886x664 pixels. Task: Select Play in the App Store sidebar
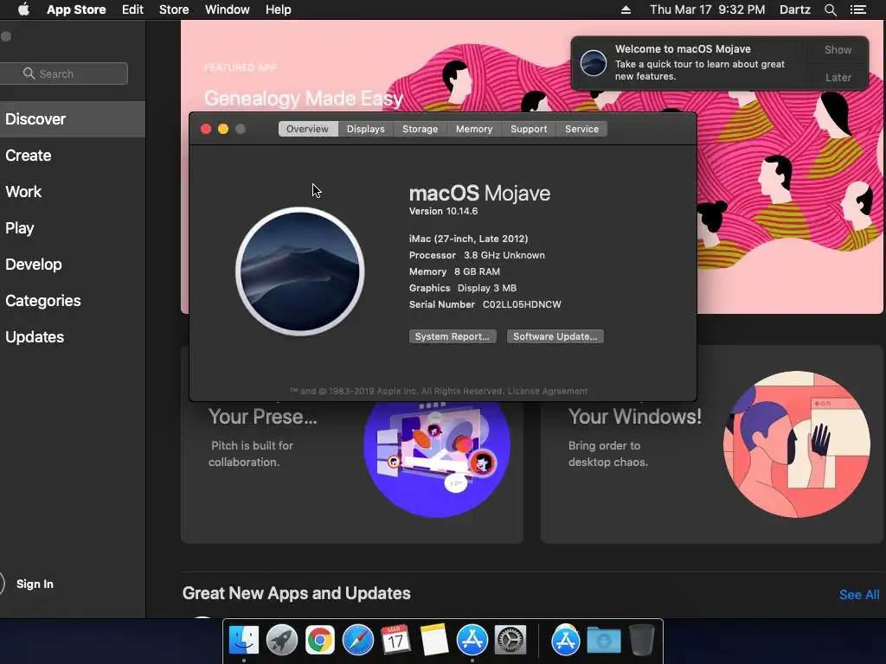coord(73,228)
